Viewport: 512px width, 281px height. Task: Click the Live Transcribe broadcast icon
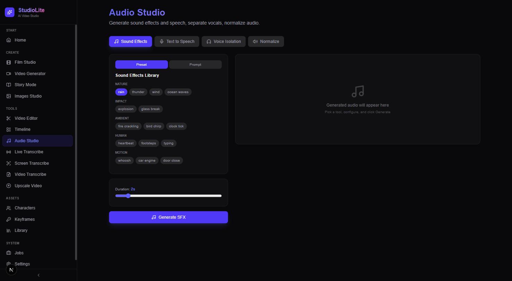(9, 152)
